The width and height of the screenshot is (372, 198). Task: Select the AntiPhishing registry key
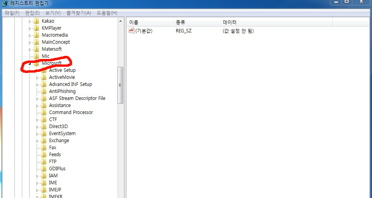(62, 91)
